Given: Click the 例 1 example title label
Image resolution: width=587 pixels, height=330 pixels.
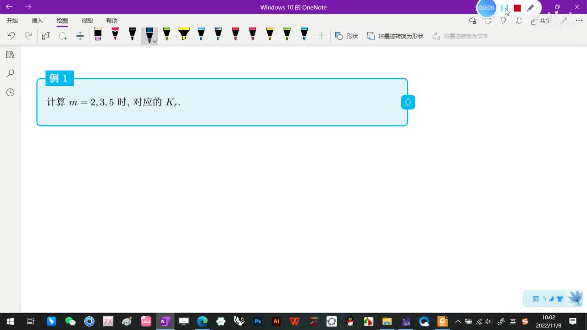Looking at the screenshot, I should coord(59,78).
